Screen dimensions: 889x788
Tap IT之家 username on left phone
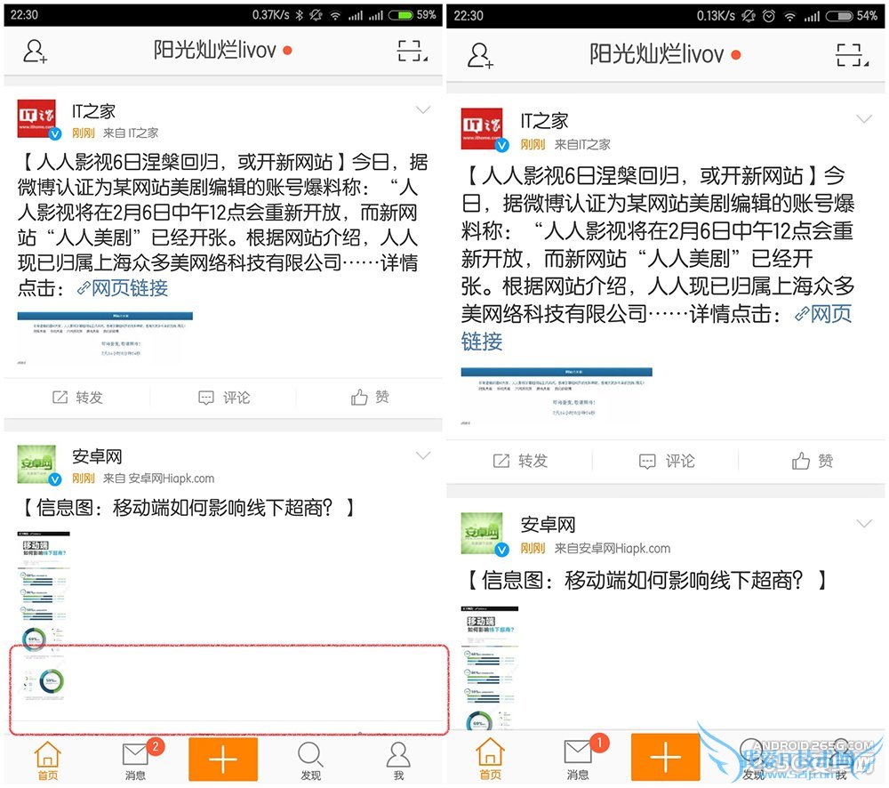pyautogui.click(x=93, y=111)
